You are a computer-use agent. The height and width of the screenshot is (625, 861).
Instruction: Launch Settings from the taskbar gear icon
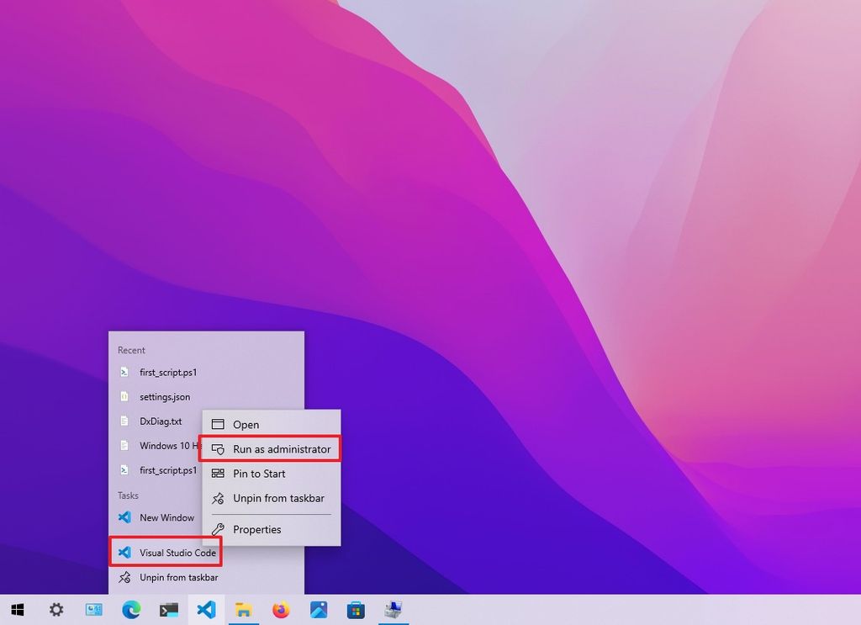[x=55, y=609]
